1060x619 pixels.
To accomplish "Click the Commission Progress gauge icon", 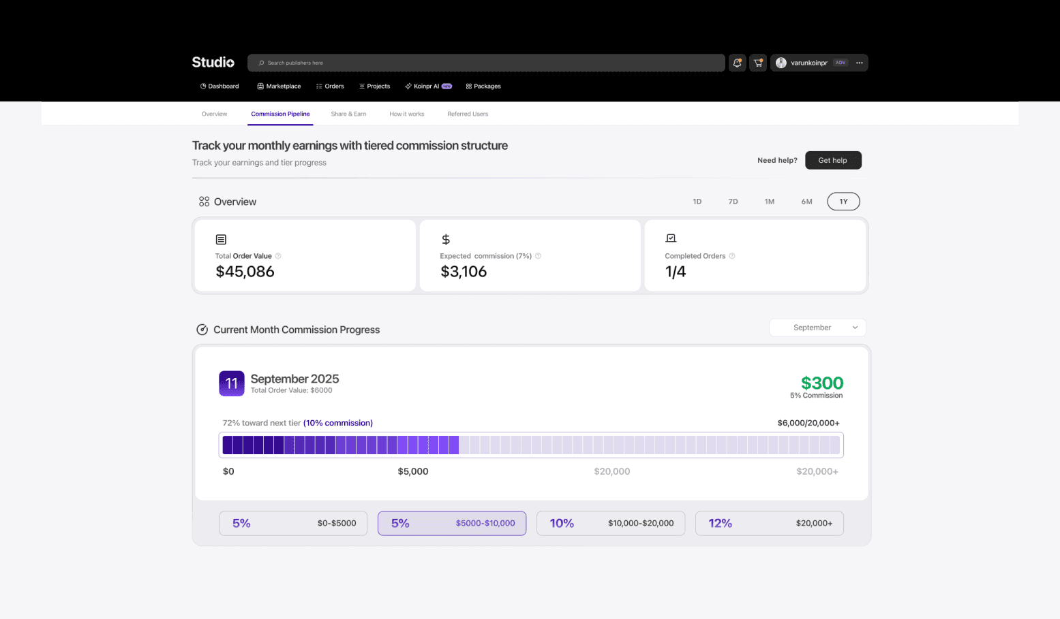I will click(202, 330).
